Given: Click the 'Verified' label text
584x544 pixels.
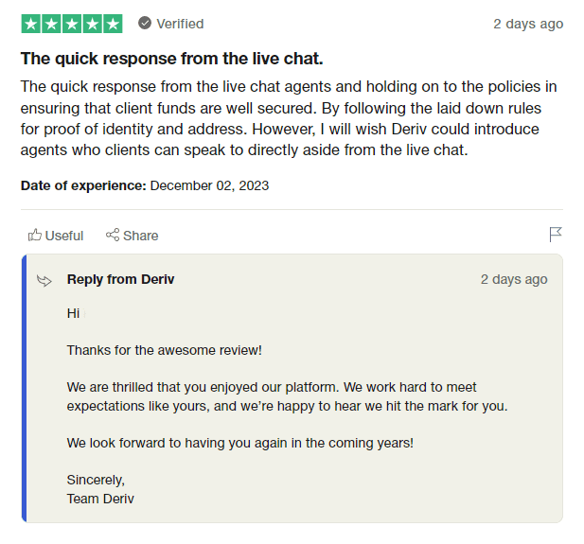Looking at the screenshot, I should coord(181,24).
